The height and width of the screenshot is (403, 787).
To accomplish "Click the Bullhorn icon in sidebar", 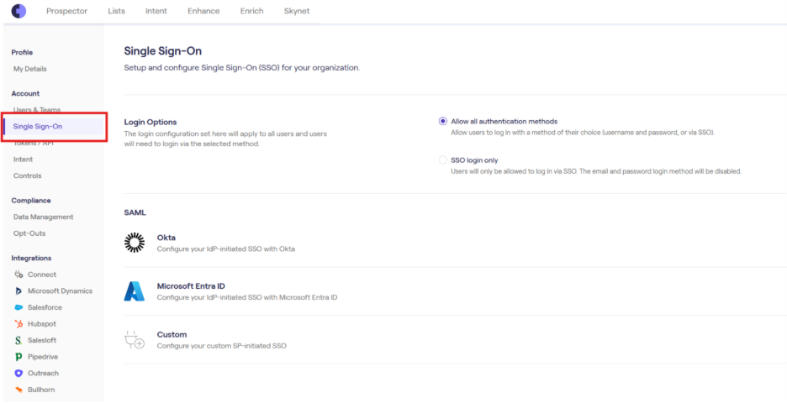I will point(18,390).
